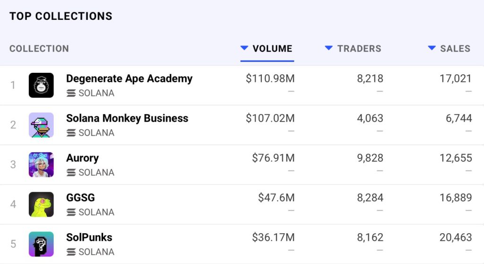Select the TRADERS column header
The width and height of the screenshot is (484, 264).
[359, 48]
